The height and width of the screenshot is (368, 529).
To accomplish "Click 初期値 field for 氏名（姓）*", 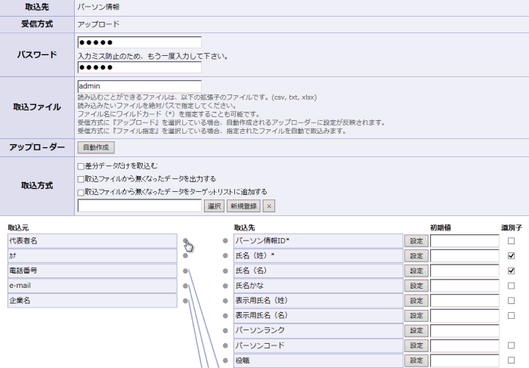I will [465, 256].
